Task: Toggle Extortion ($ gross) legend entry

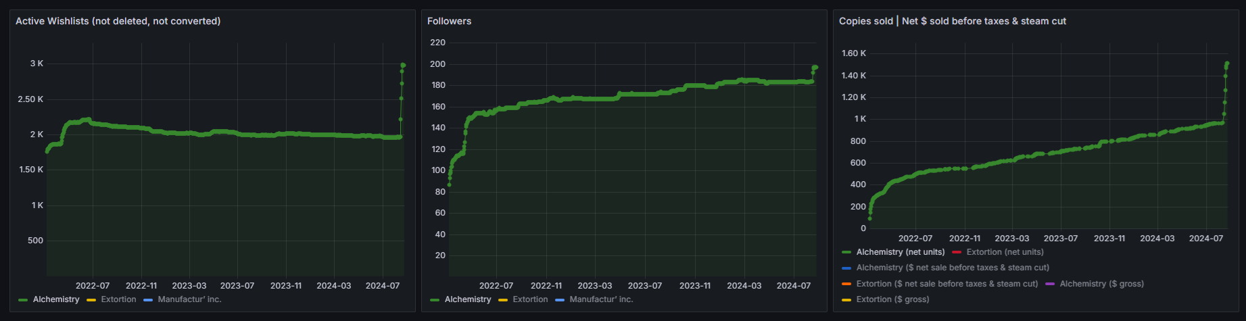Action: pyautogui.click(x=893, y=299)
